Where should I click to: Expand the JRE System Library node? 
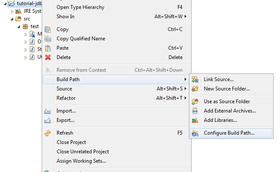pyautogui.click(x=12, y=11)
